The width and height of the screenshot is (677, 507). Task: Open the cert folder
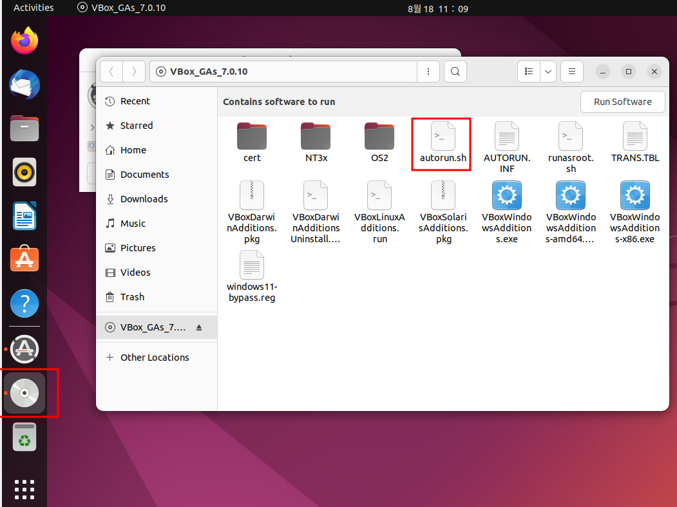252,142
